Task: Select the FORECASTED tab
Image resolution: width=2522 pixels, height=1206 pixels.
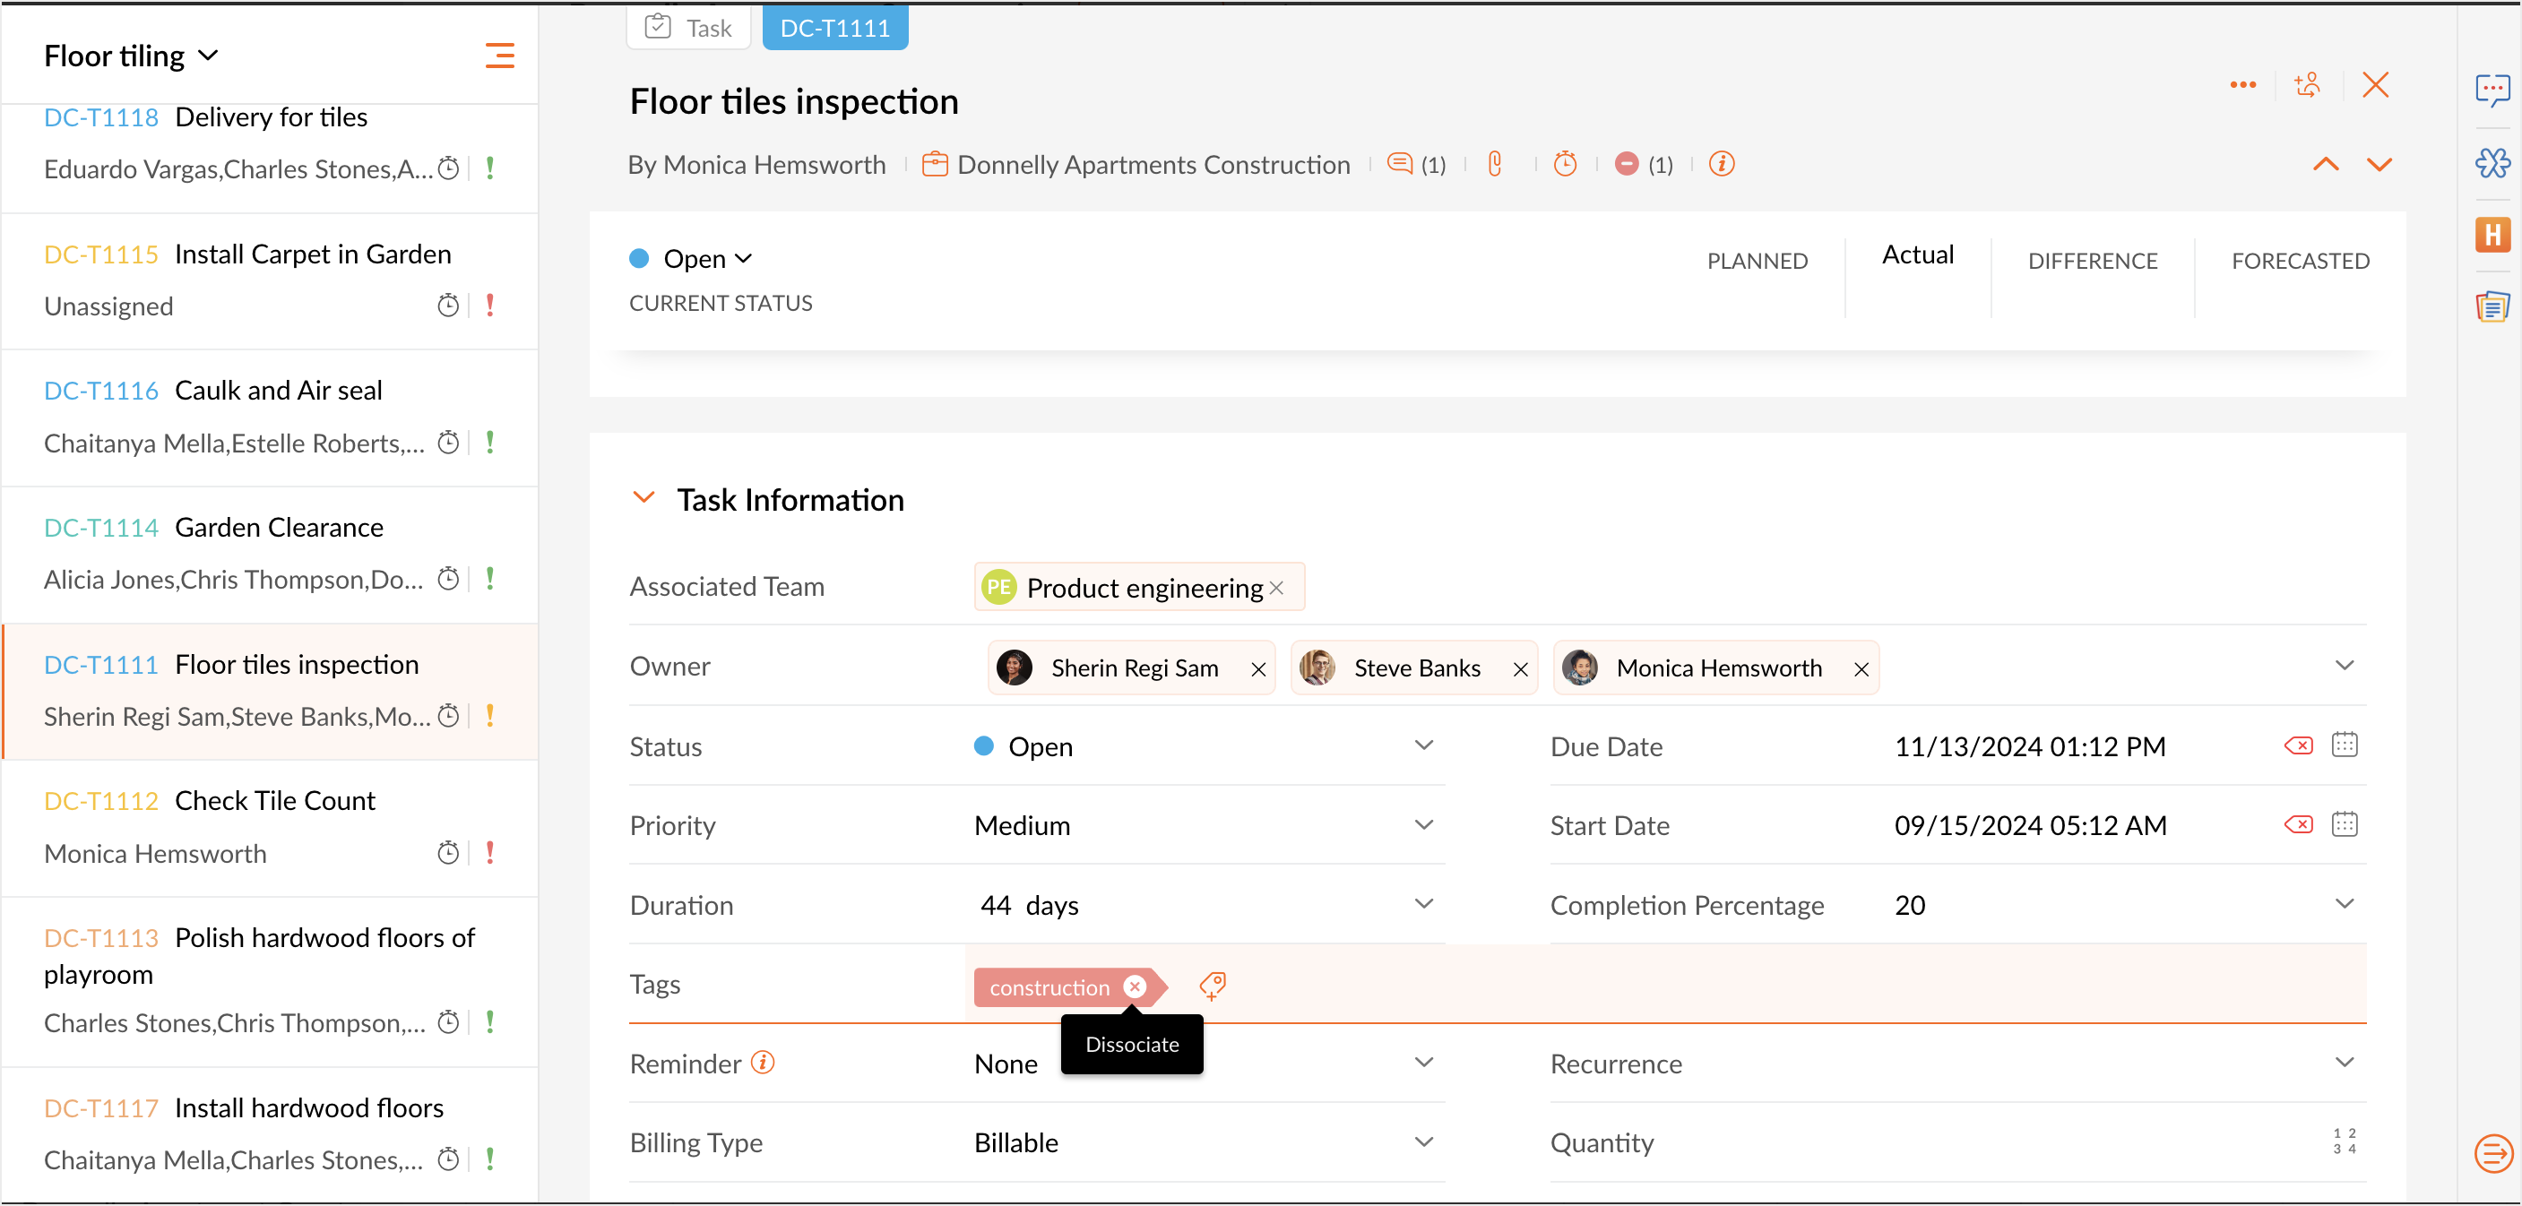Action: pyautogui.click(x=2300, y=262)
